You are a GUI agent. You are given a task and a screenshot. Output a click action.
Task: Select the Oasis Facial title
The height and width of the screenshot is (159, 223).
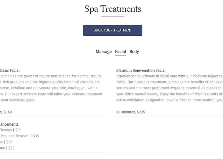(10, 70)
